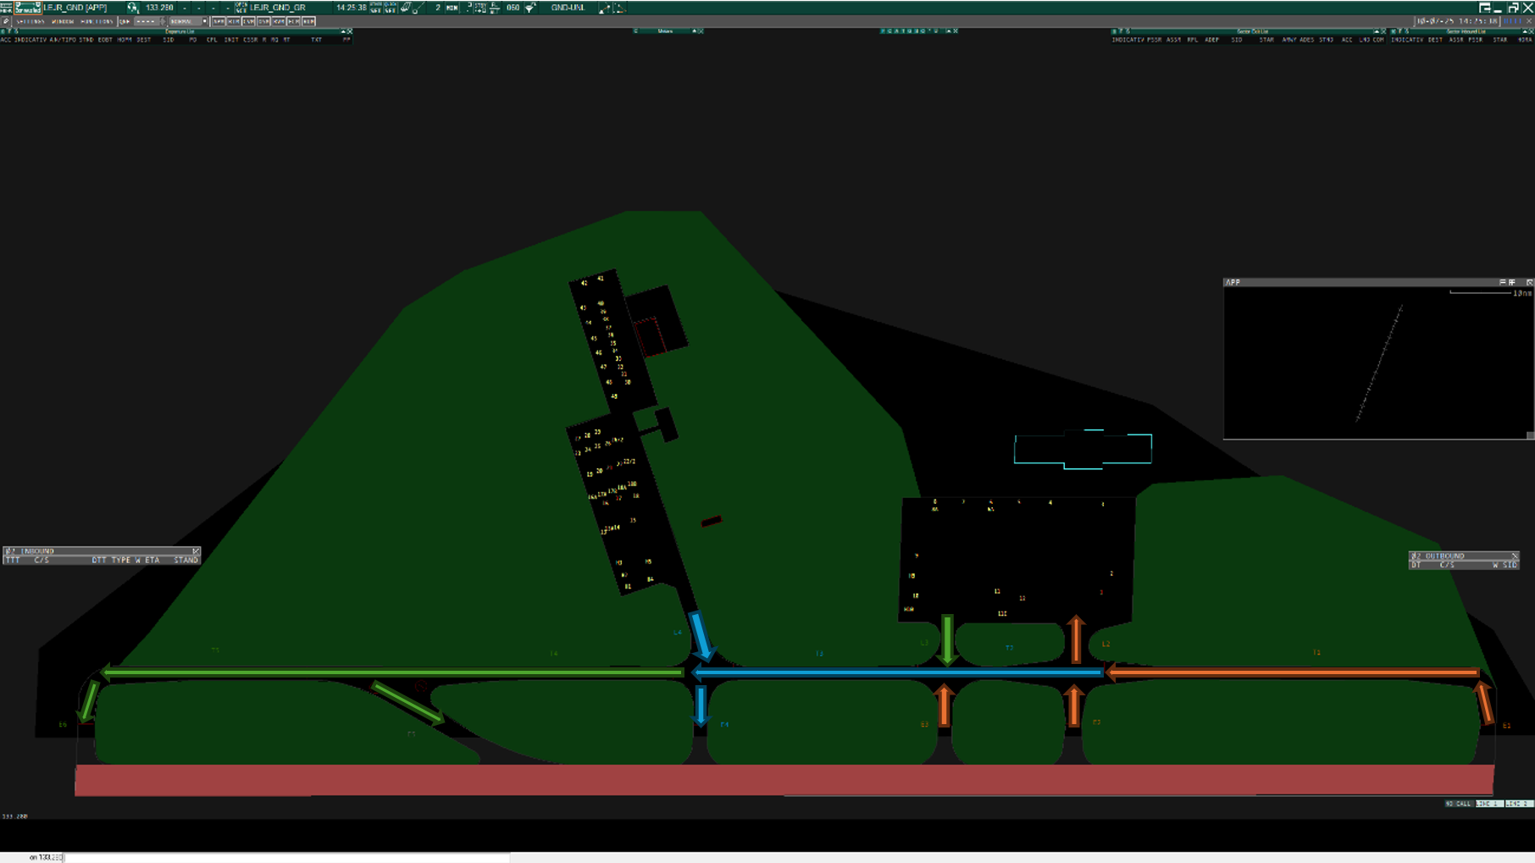Close the INBOUND list window
Image resolution: width=1535 pixels, height=863 pixels.
click(x=196, y=551)
